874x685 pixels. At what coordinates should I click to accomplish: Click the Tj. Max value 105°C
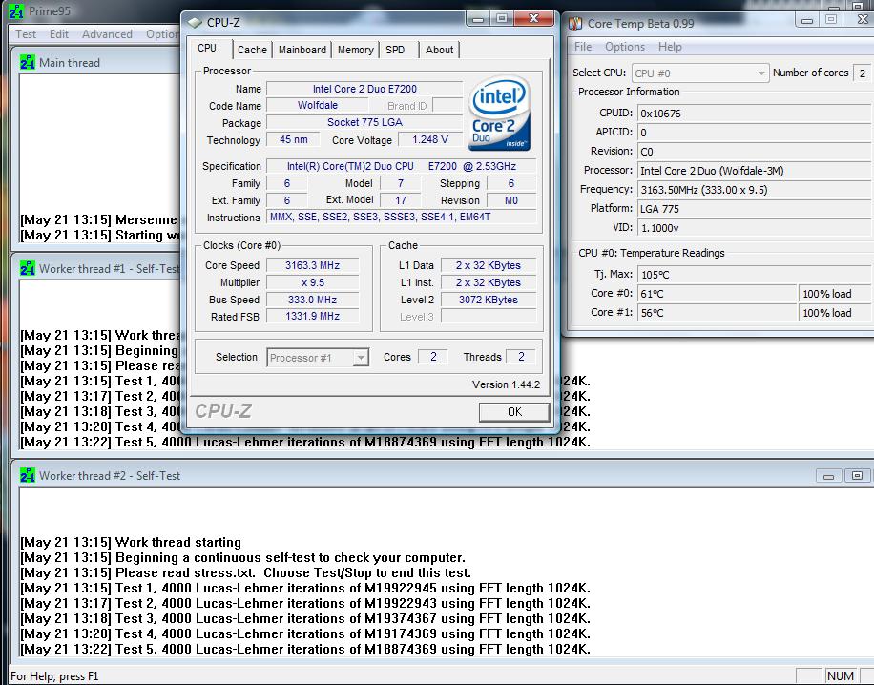tap(755, 275)
